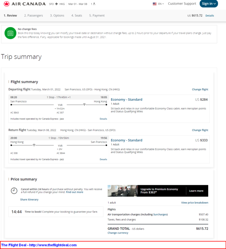This screenshot has width=226, height=249.
Task: Click the return Economy - Standard fare title
Action: click(126, 140)
